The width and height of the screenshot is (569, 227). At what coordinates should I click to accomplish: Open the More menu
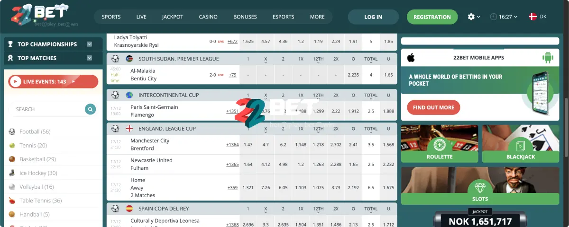click(x=317, y=17)
